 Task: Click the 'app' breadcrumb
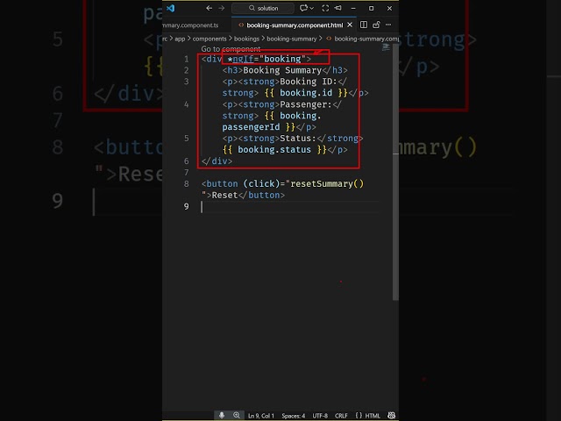(x=180, y=39)
